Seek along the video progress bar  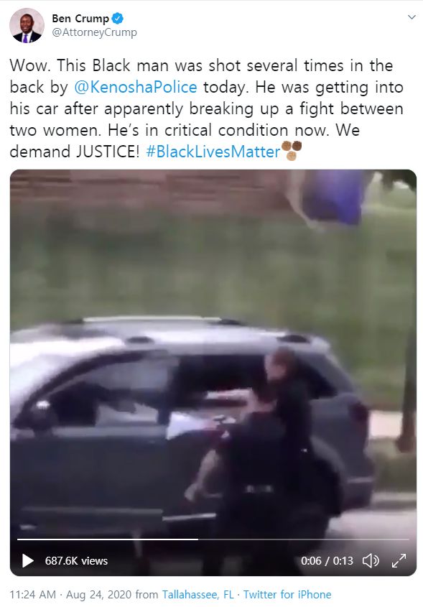click(x=213, y=539)
